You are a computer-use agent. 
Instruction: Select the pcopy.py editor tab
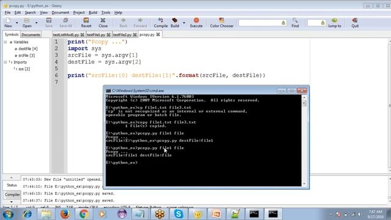(x=147, y=34)
